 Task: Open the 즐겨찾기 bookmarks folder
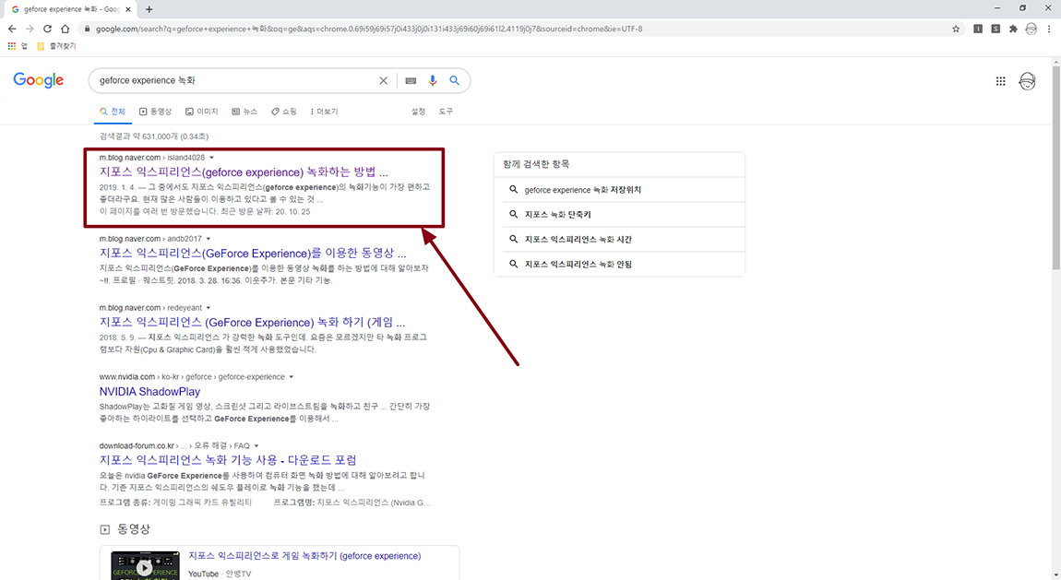pos(56,46)
